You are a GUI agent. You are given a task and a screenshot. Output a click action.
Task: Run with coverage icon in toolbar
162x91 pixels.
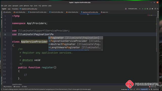(147, 9)
